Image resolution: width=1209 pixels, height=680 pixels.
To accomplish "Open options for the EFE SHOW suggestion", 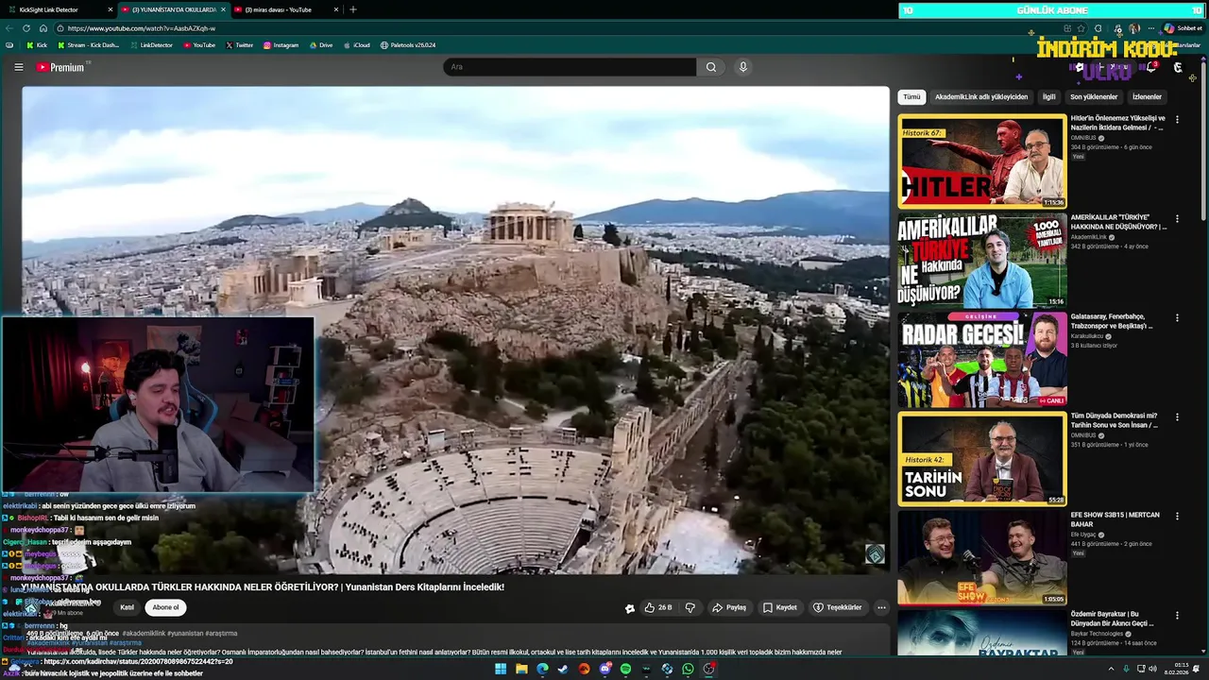I will [1177, 517].
